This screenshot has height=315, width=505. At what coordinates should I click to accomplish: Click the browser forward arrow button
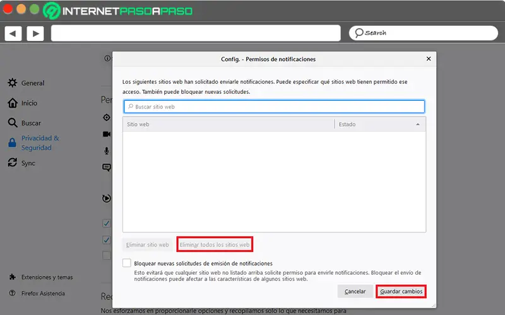coord(35,33)
